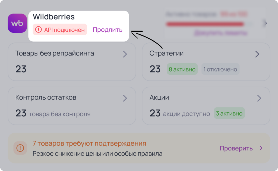The width and height of the screenshot is (278, 171).
Task: Click the Продлить link
Action: 108,30
